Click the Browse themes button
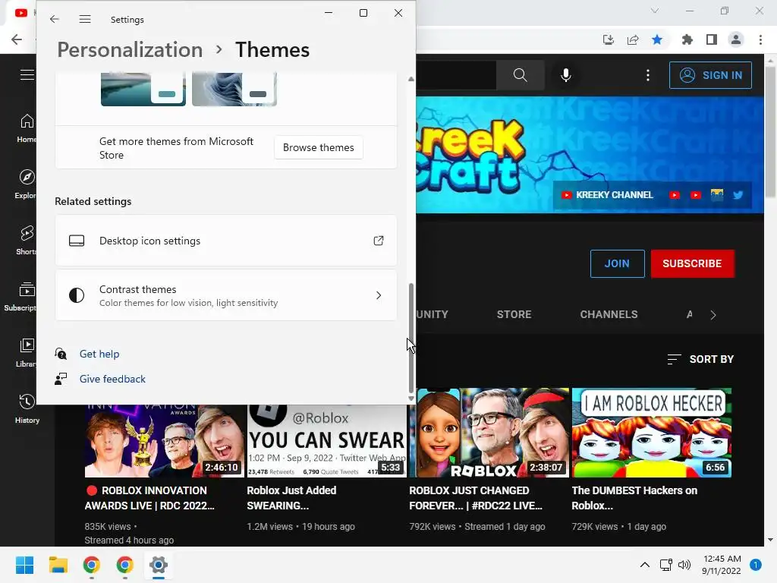This screenshot has height=583, width=777. pos(318,148)
